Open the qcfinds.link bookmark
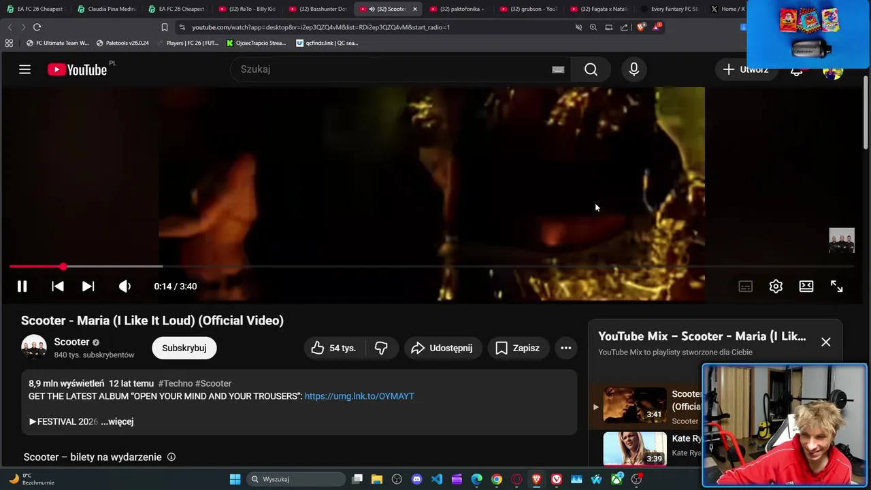Image resolution: width=871 pixels, height=490 pixels. (327, 43)
